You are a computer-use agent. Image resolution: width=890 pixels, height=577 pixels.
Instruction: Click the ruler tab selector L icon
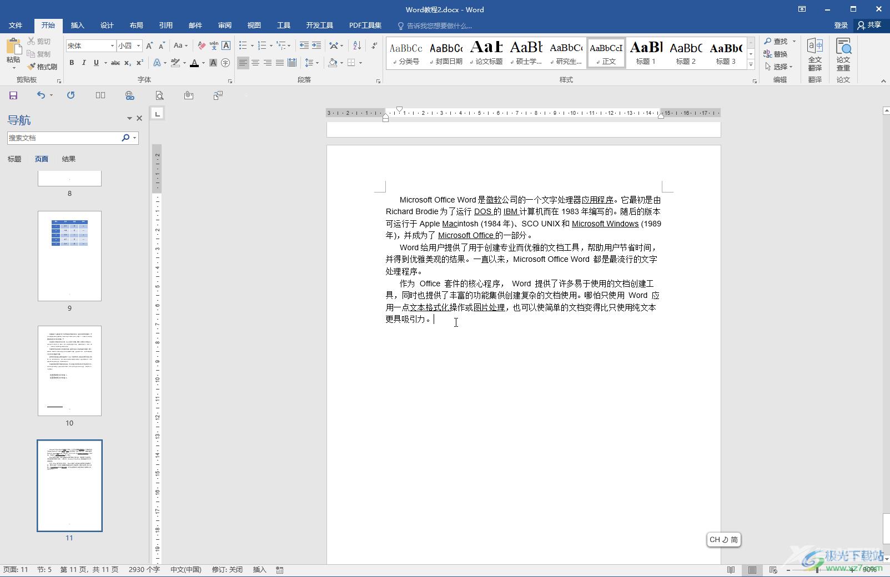(158, 114)
